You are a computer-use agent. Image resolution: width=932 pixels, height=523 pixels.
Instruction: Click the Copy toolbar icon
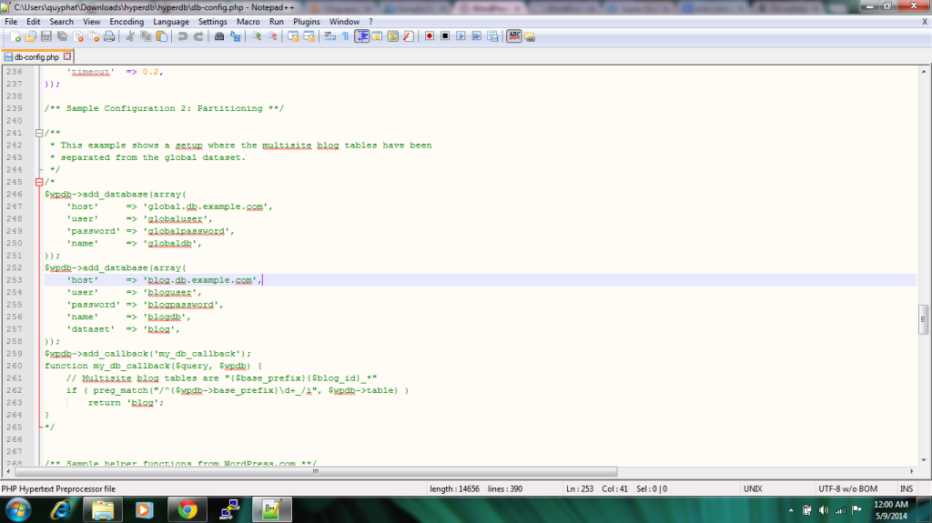pyautogui.click(x=146, y=37)
